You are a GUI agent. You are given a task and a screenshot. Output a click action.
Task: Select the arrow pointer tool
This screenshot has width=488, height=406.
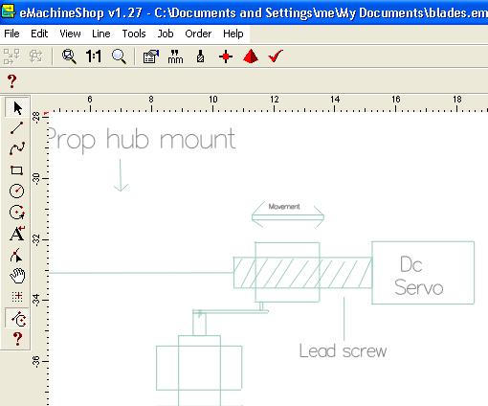pos(17,107)
